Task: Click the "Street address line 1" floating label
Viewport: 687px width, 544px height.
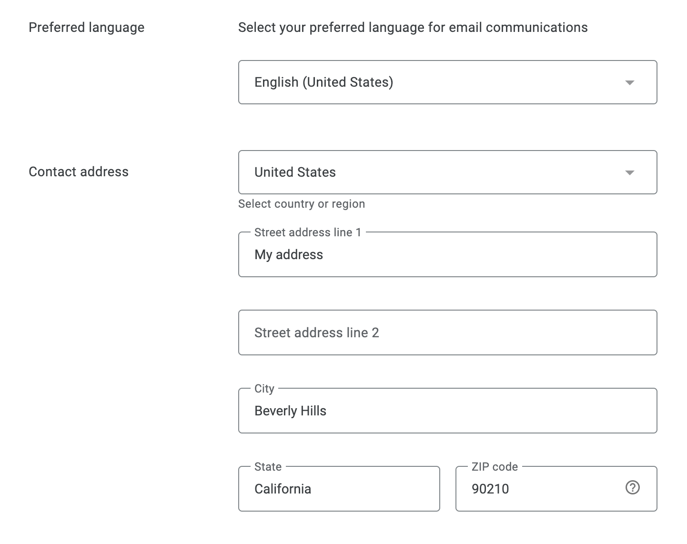Action: [308, 232]
